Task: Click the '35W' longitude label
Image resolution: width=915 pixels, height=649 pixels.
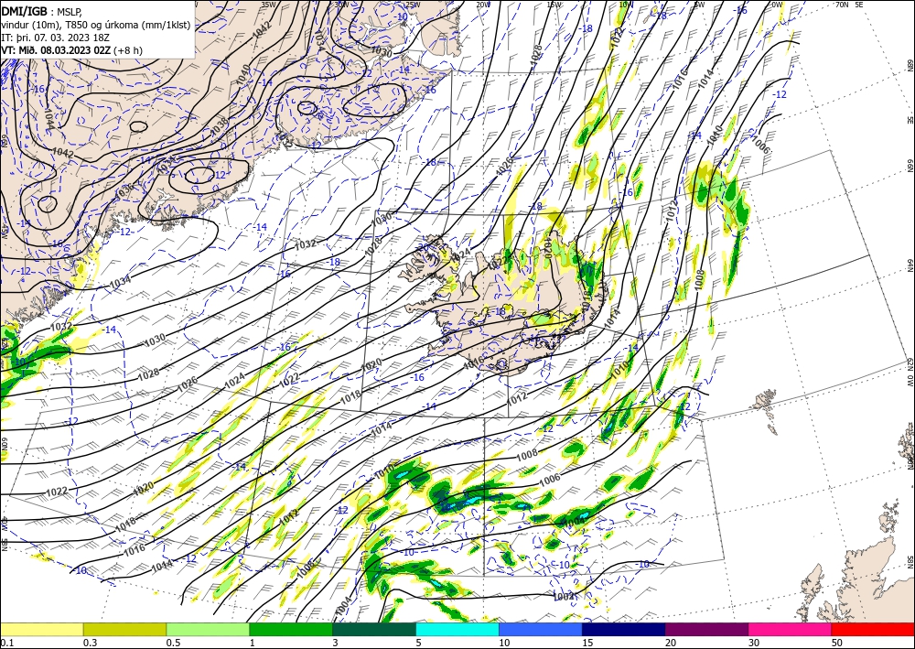Action: pos(268,4)
